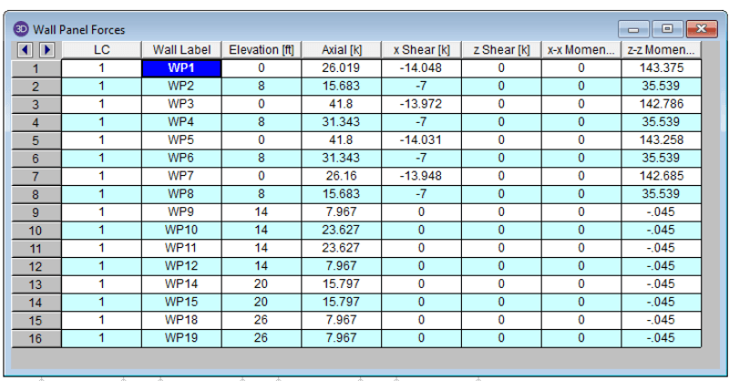Click the WP10 wall label cell
Image resolution: width=729 pixels, height=381 pixels.
coord(181,230)
